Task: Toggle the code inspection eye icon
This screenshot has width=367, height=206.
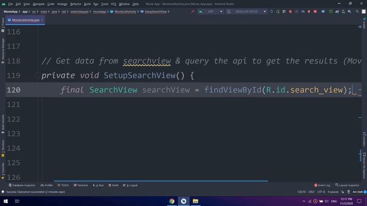Action: (x=360, y=27)
